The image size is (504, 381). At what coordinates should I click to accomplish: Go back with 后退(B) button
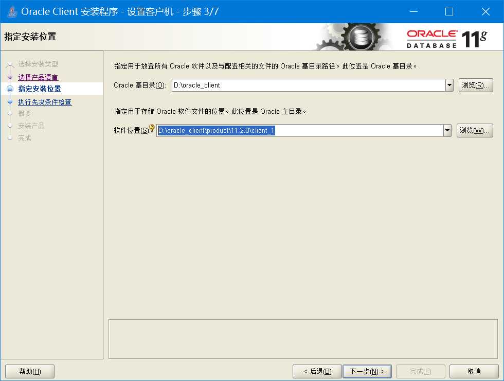tap(317, 371)
